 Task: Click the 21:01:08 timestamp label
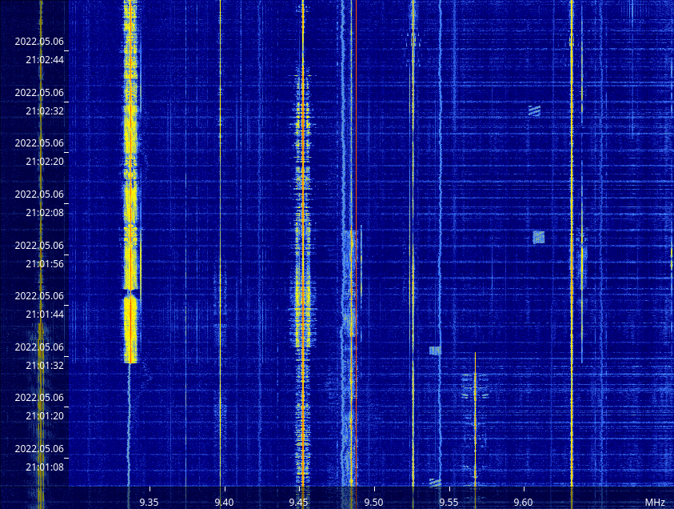point(45,467)
